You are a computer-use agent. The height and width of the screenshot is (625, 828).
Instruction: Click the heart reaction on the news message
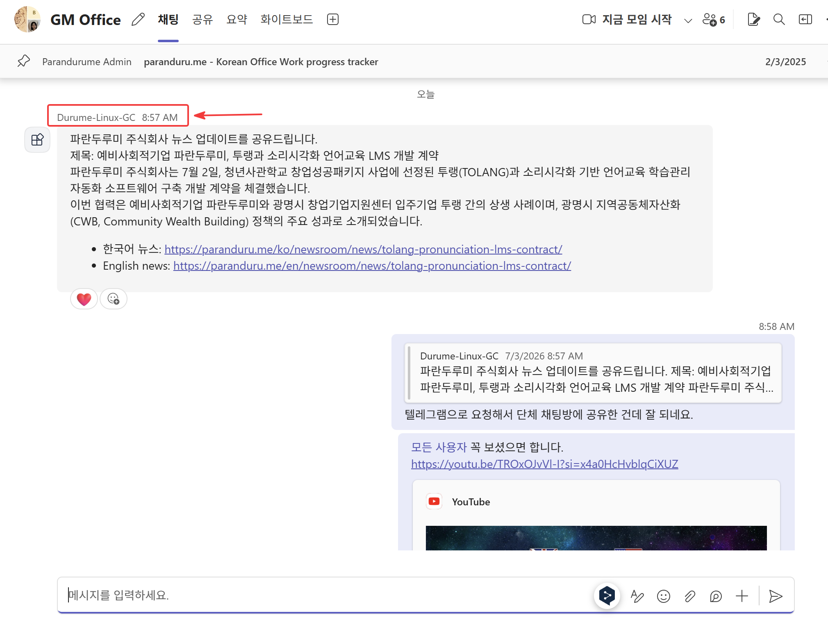point(84,299)
